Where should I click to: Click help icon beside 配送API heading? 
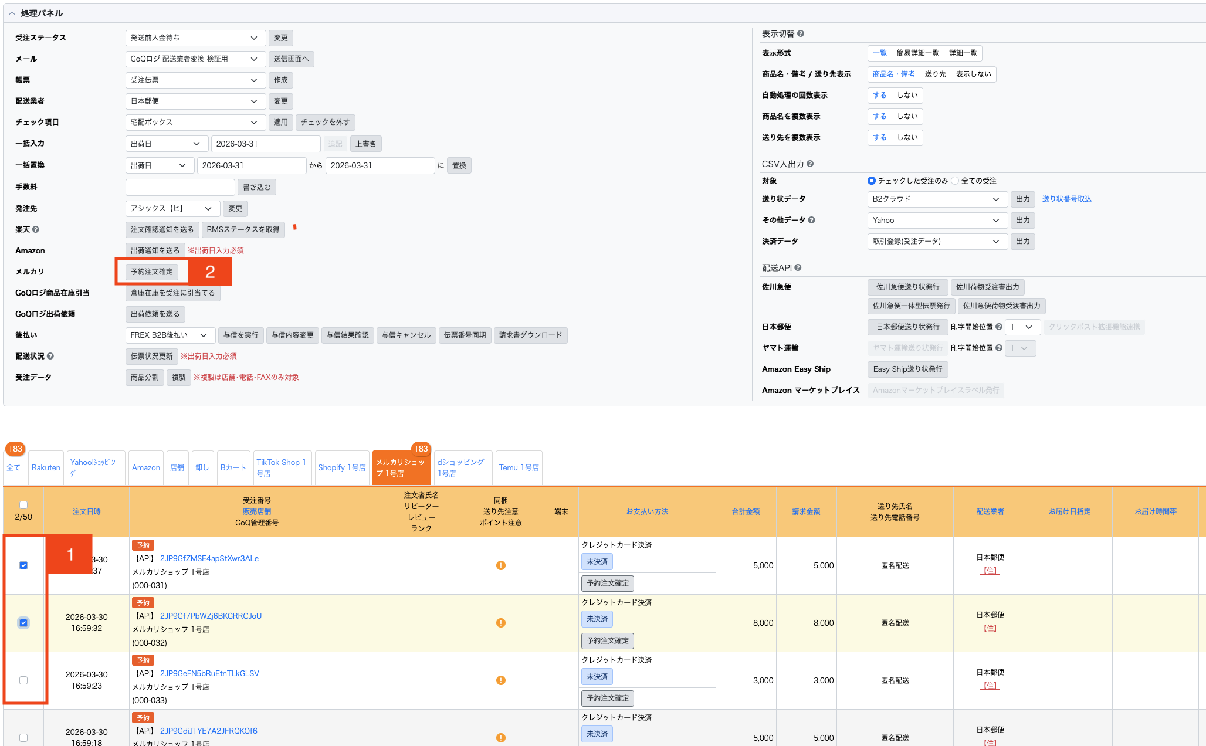click(798, 268)
